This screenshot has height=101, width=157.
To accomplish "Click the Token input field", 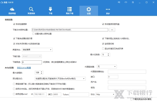I will 79,94.
